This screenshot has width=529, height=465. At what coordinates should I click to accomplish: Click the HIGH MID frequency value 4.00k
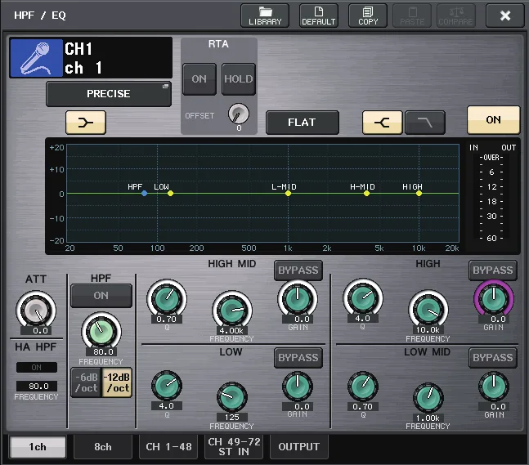[x=231, y=331]
